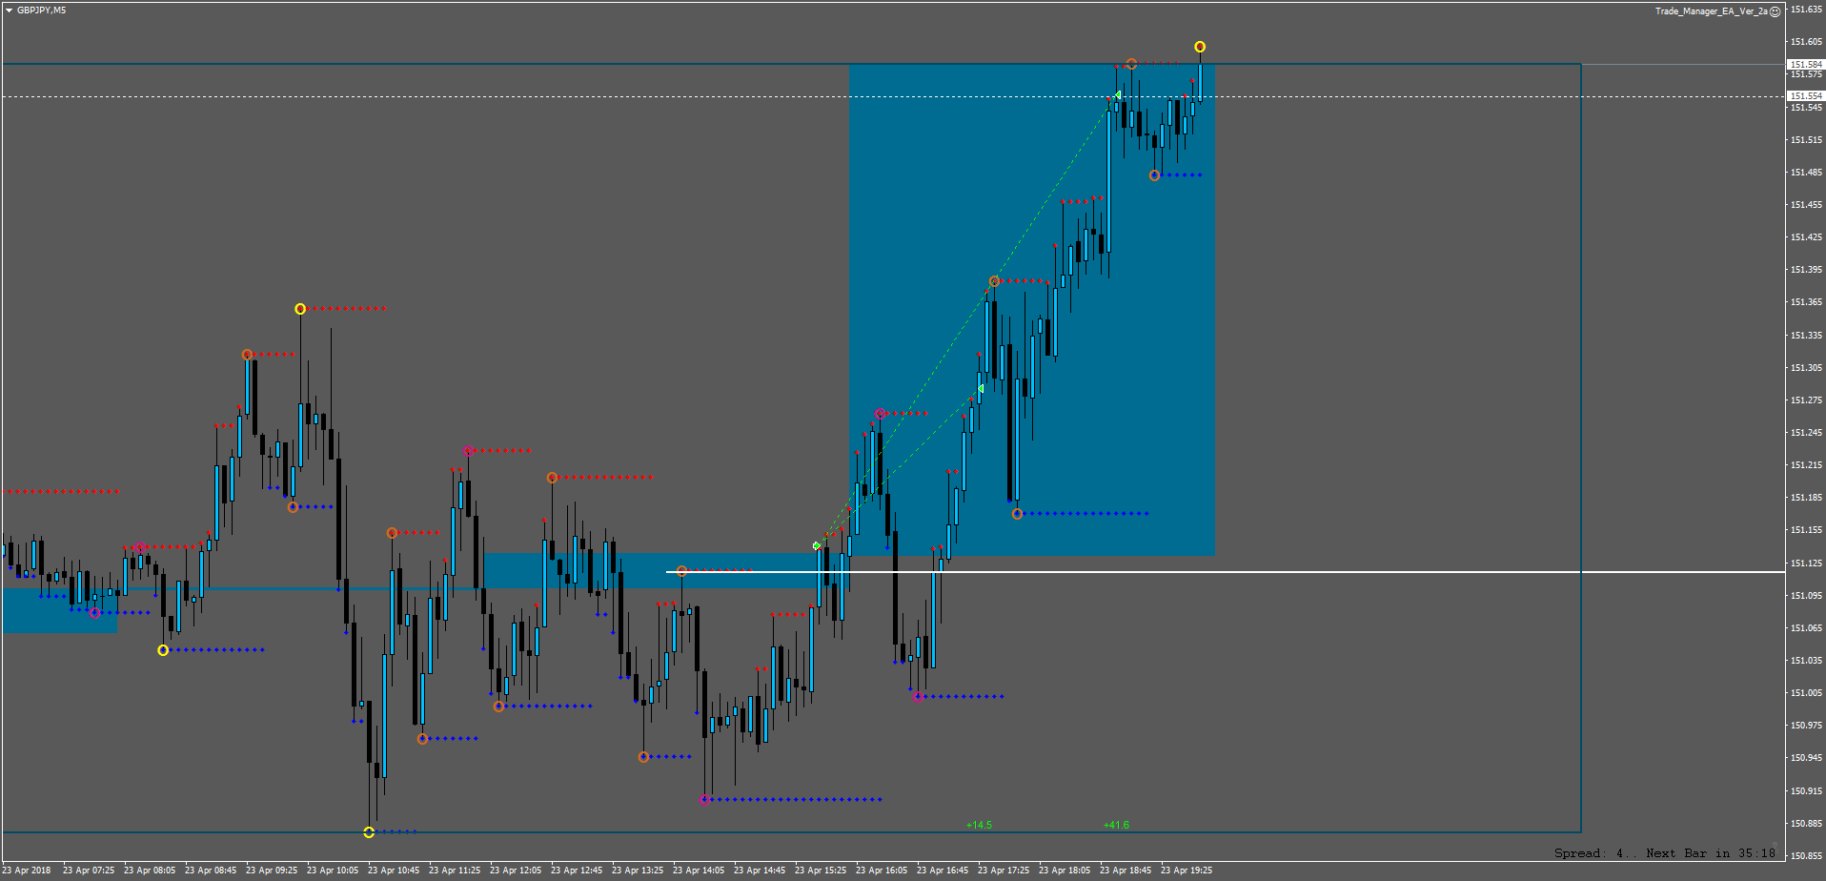This screenshot has width=1826, height=881.
Task: Select the 151.554 current price tag
Action: click(1805, 96)
